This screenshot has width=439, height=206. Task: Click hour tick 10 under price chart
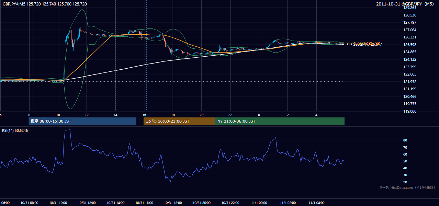click(x=58, y=115)
